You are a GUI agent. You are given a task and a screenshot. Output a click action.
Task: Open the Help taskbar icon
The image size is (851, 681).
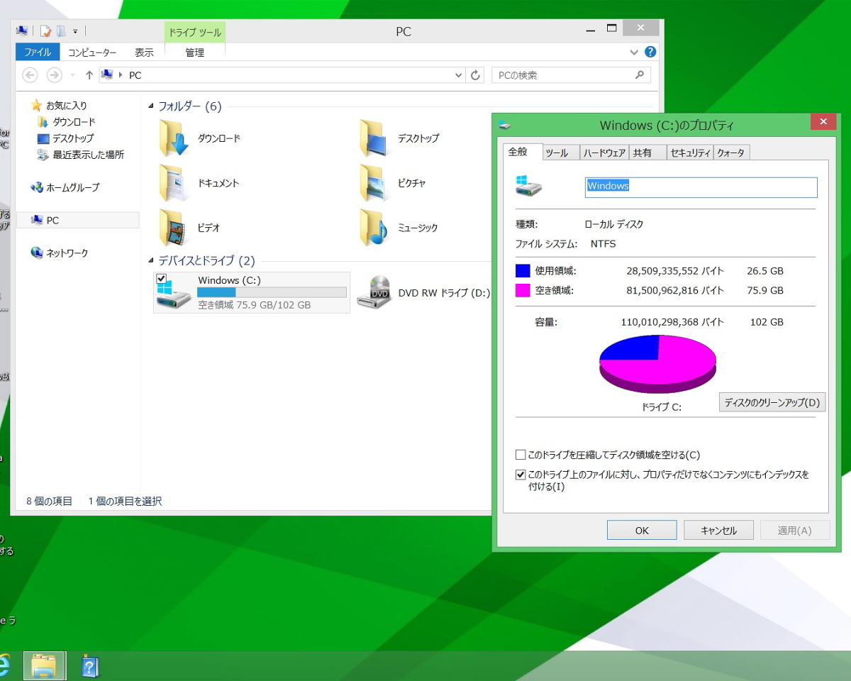point(90,666)
